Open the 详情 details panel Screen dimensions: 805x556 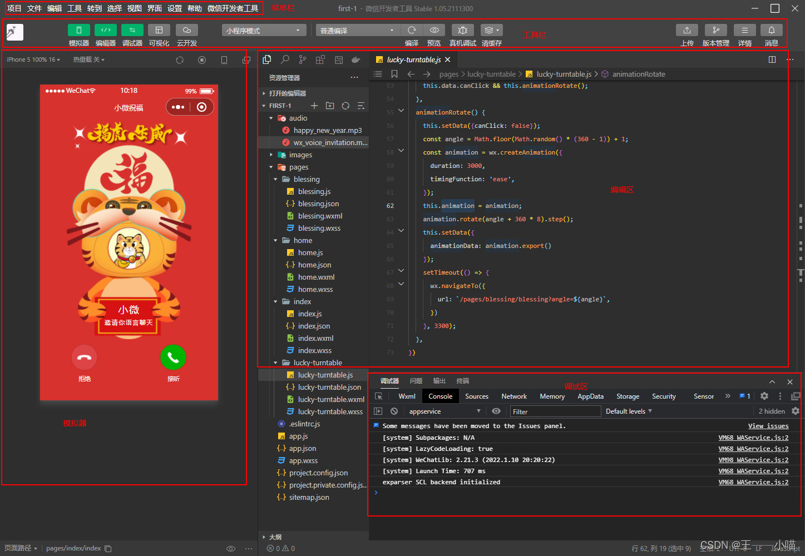(745, 30)
